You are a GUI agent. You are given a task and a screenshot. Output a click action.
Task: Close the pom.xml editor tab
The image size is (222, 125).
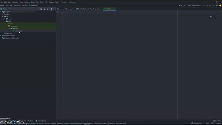(74, 9)
